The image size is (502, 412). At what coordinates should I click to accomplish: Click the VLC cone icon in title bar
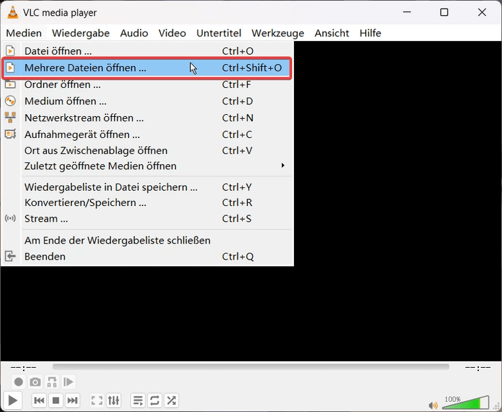click(x=13, y=12)
